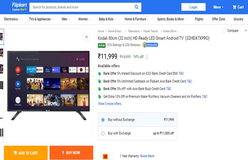248x160 pixels.
Task: Click the Flipkart Assured badge
Action: point(150,45)
